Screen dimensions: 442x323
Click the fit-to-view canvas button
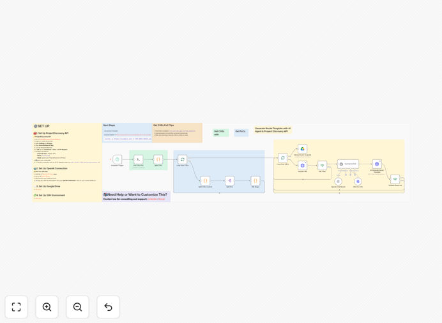[17, 307]
